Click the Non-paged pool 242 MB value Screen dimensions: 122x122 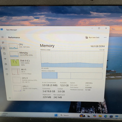[58, 97]
